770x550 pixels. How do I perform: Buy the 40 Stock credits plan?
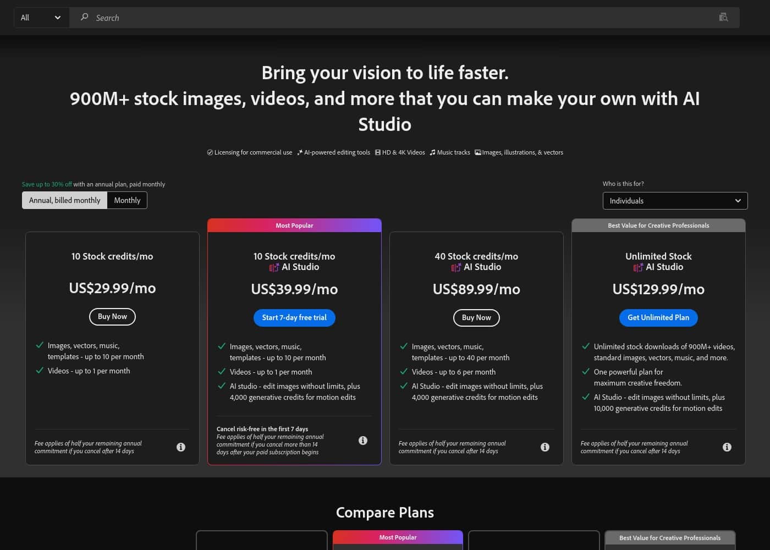[476, 318]
